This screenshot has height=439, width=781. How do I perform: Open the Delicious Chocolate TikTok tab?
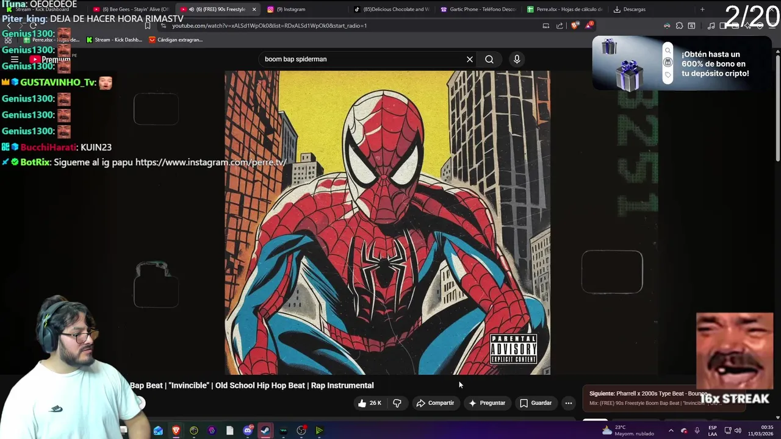[392, 9]
